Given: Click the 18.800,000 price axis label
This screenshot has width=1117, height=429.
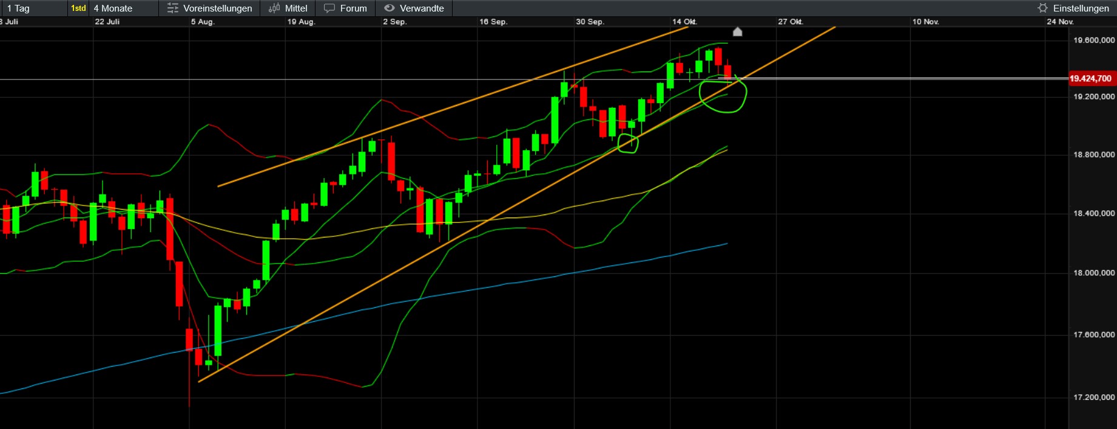Looking at the screenshot, I should point(1094,155).
